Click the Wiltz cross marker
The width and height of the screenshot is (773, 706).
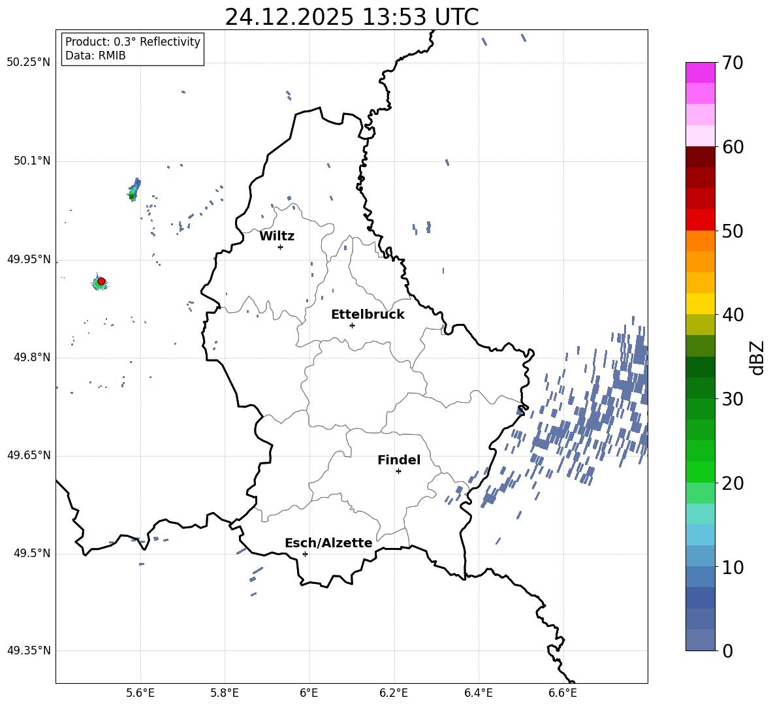281,247
